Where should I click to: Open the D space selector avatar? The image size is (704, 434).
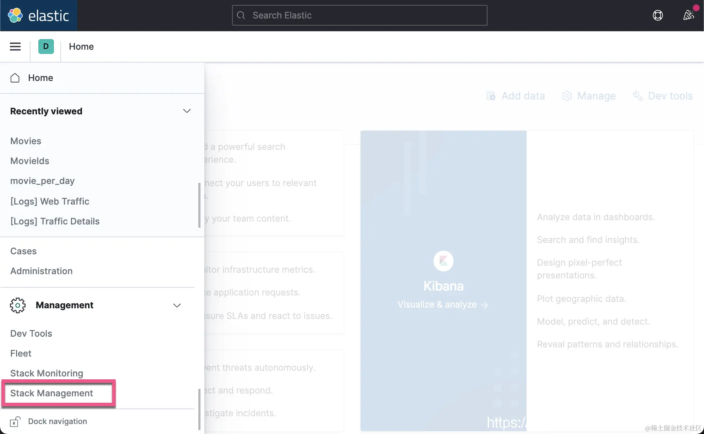[46, 47]
